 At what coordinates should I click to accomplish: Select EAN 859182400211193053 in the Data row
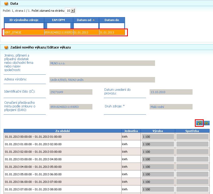pos(59,32)
